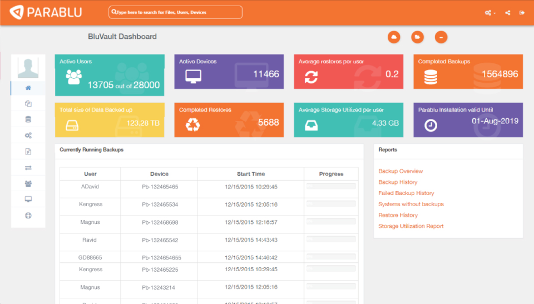Select the database stack icon in sidebar
This screenshot has width=534, height=304.
28,119
